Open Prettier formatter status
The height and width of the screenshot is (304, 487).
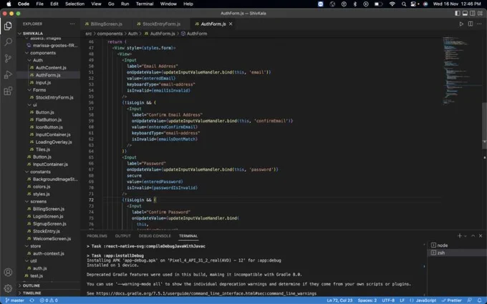click(452, 300)
